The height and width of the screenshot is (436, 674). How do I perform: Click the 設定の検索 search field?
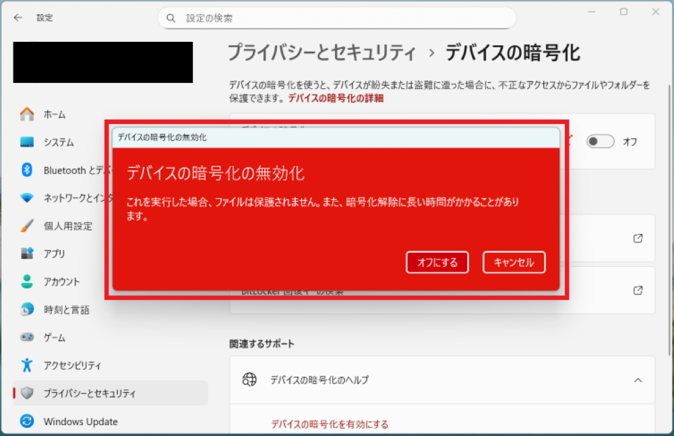pos(337,18)
